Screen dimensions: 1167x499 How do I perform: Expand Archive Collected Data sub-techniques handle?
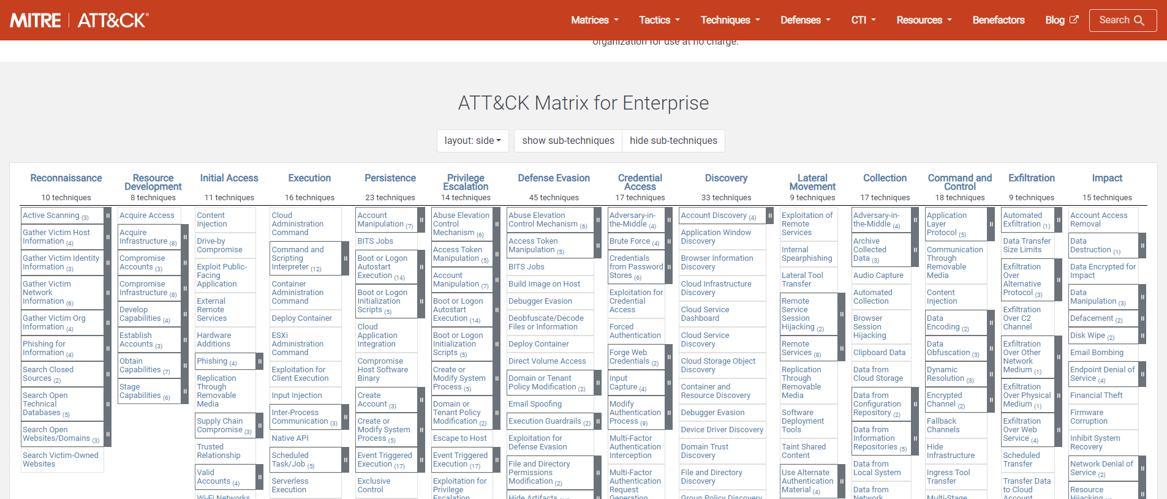(915, 250)
